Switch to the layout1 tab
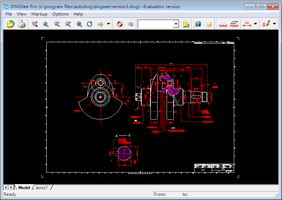The height and width of the screenshot is (200, 282). pyautogui.click(x=41, y=188)
